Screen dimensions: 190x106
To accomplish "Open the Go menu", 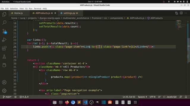I will (26, 9).
